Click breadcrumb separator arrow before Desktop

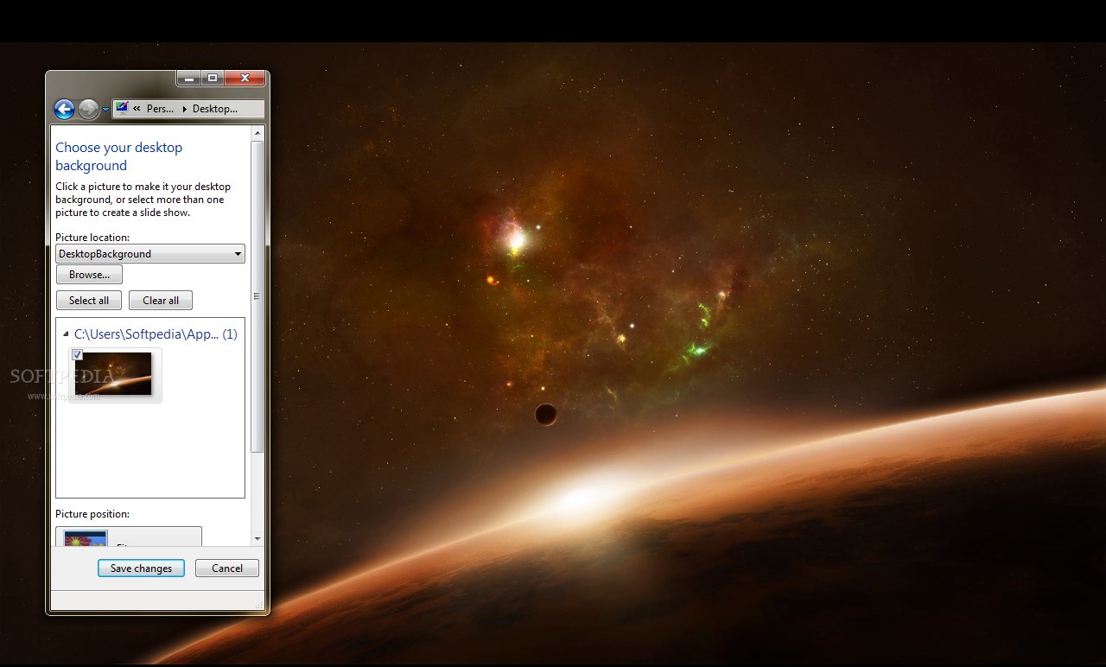coord(185,109)
